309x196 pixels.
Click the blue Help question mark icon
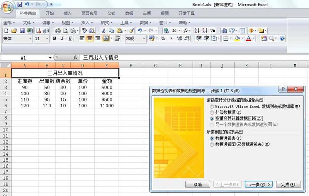pyautogui.click(x=282, y=38)
